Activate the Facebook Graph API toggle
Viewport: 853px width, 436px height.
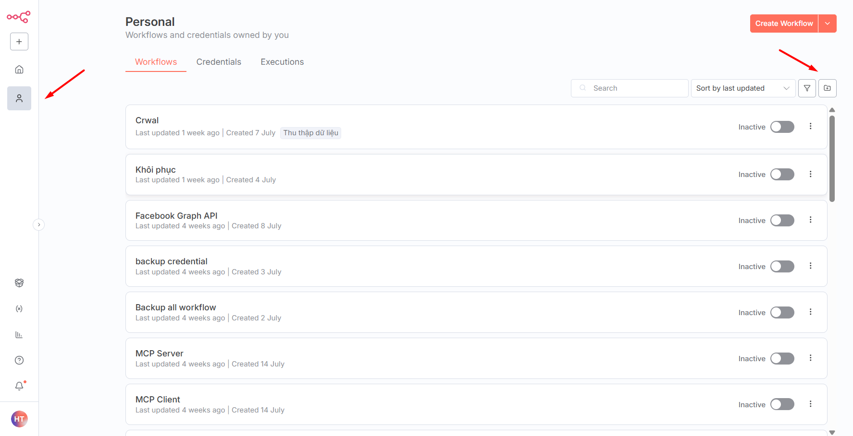pos(782,221)
